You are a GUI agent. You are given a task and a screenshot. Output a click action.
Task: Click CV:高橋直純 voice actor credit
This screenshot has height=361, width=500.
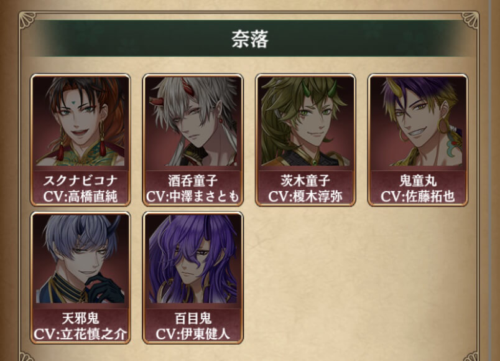pos(80,196)
